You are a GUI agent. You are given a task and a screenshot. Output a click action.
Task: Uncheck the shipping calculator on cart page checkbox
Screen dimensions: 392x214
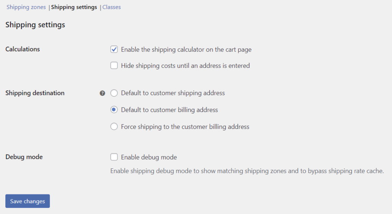pyautogui.click(x=114, y=49)
